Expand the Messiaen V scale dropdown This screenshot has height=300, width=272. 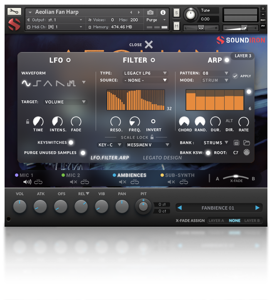148,145
